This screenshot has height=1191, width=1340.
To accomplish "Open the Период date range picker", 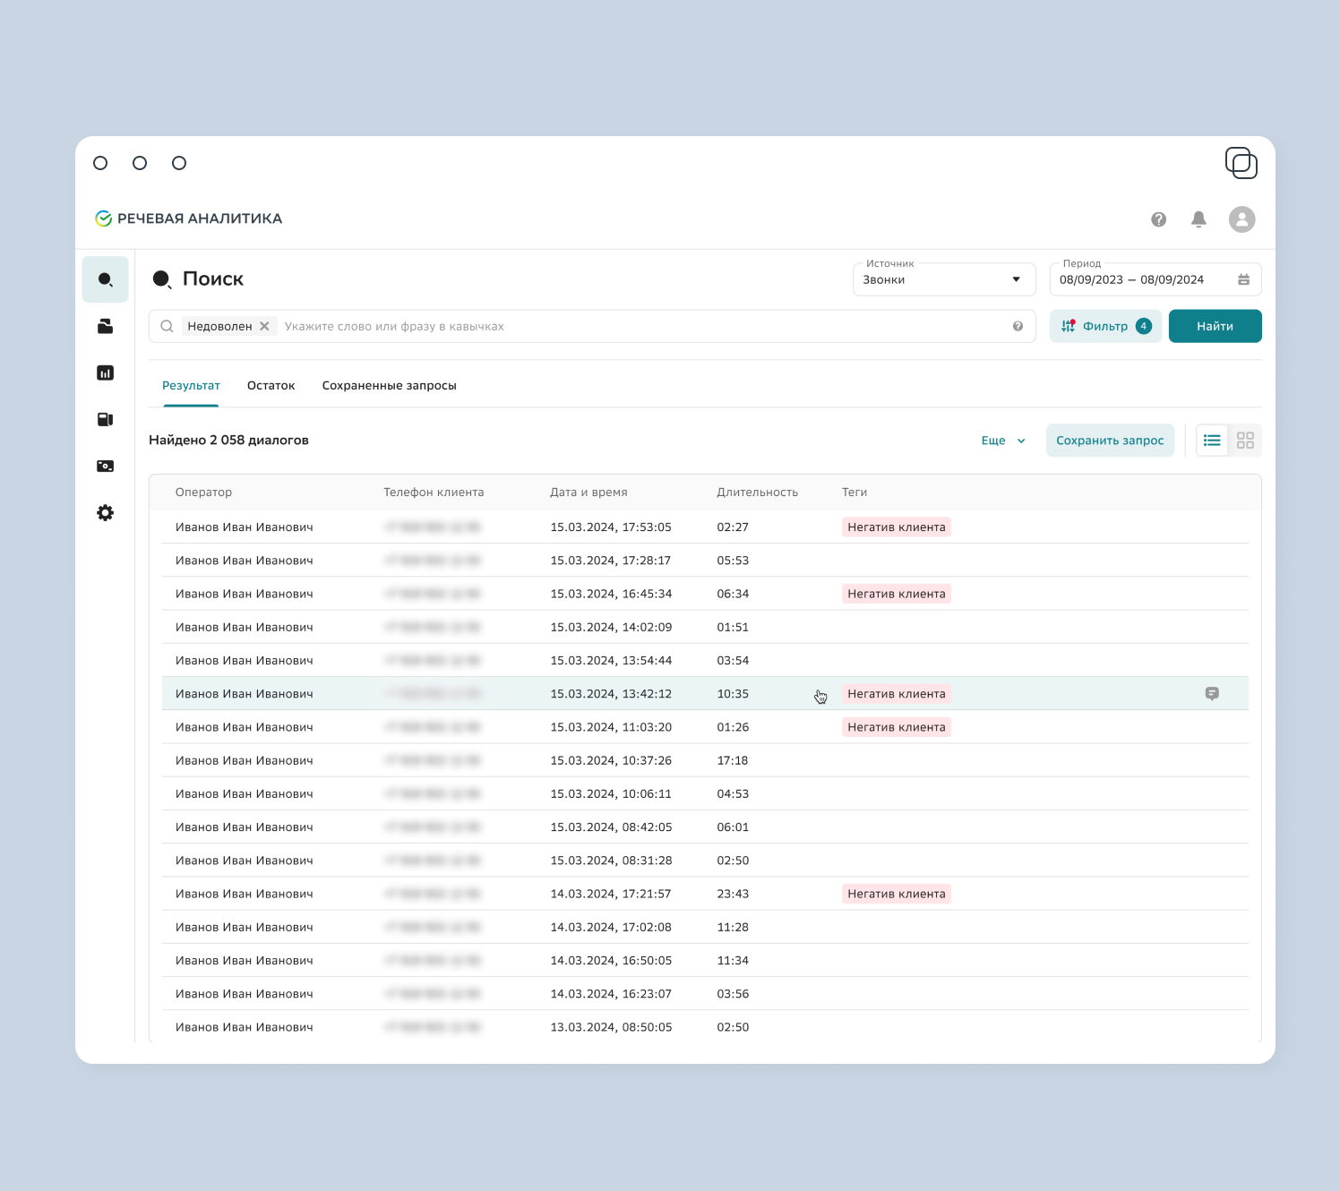I will (x=1154, y=279).
